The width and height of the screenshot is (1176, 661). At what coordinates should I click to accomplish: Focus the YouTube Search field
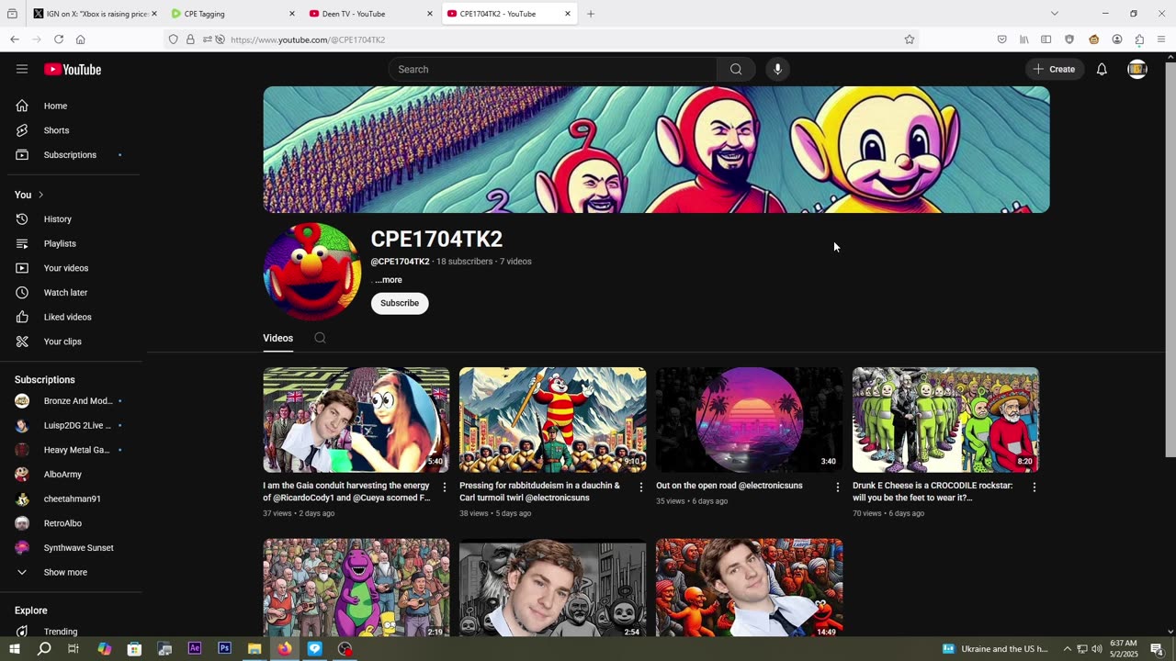click(x=553, y=69)
